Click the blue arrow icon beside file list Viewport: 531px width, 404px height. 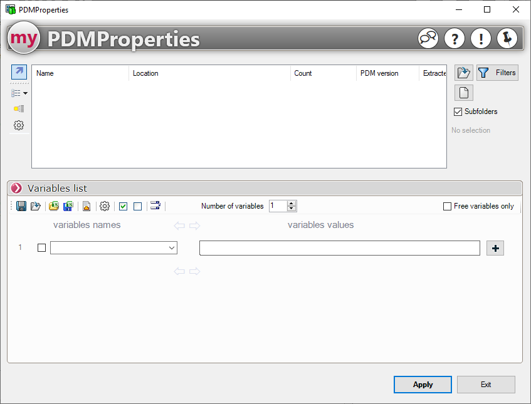(19, 72)
